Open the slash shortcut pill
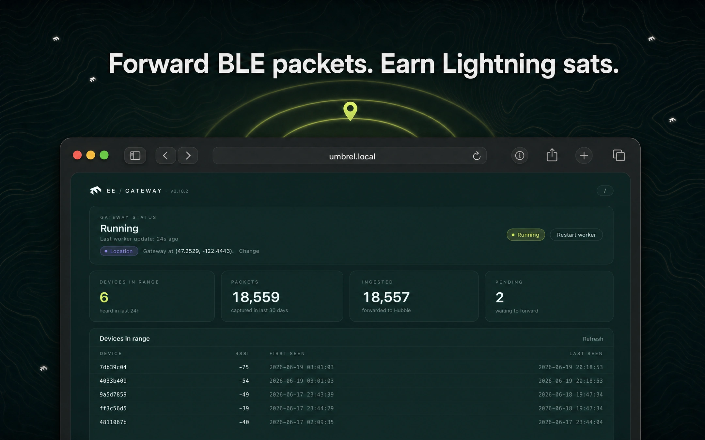This screenshot has height=440, width=705. click(x=605, y=191)
